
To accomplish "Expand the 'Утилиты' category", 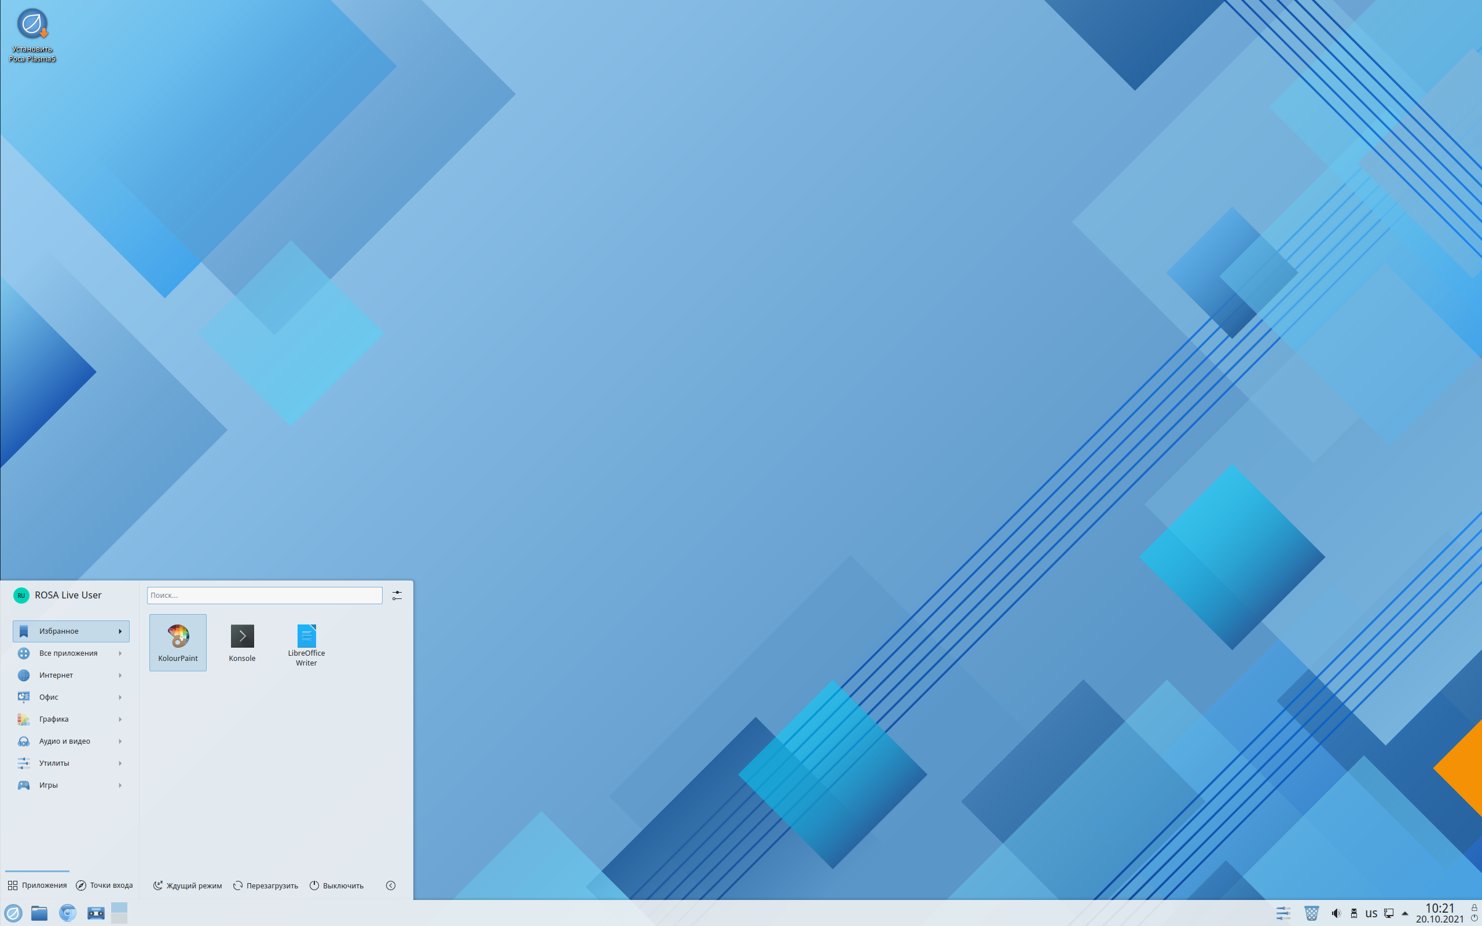I will pos(71,764).
